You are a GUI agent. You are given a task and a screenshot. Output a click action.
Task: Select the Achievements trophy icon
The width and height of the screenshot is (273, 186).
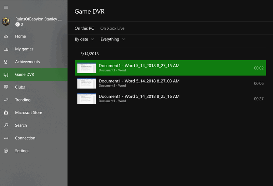(6, 62)
